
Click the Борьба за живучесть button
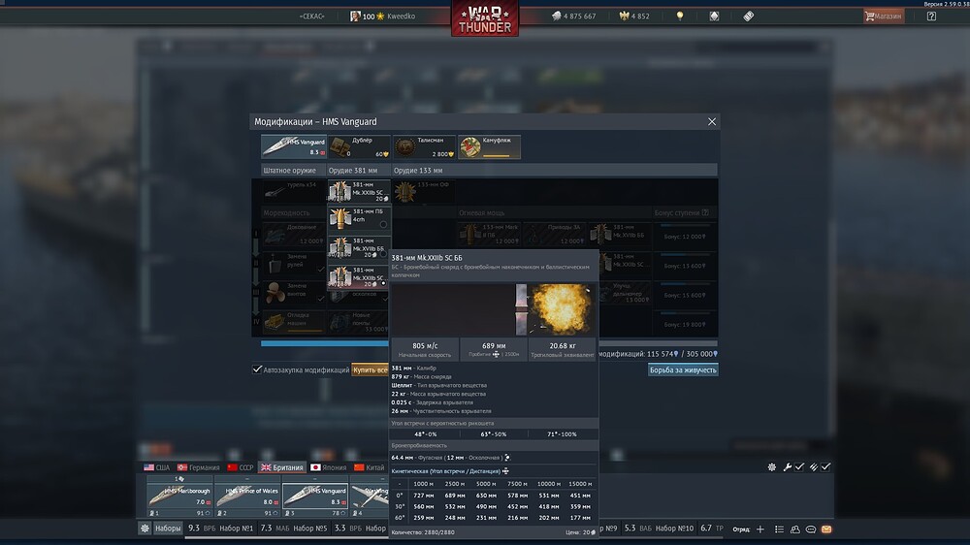point(683,369)
